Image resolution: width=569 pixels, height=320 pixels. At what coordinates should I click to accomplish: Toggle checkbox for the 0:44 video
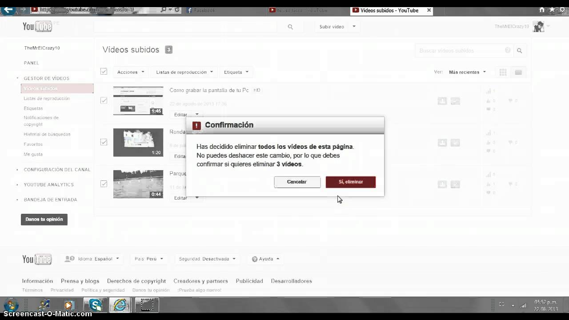click(x=104, y=184)
